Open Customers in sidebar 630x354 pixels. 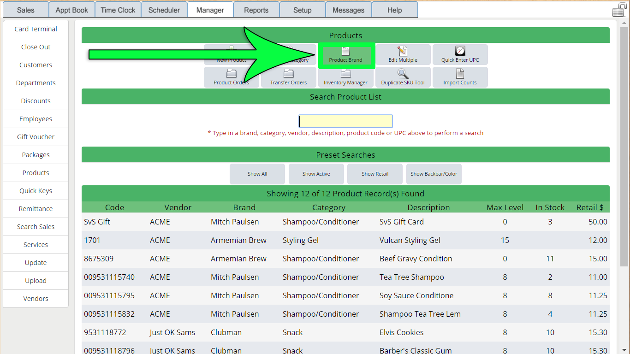click(36, 65)
